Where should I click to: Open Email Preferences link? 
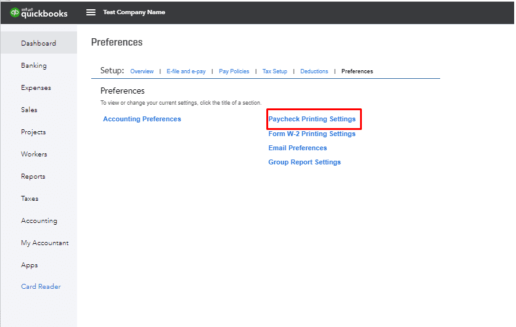(x=298, y=148)
